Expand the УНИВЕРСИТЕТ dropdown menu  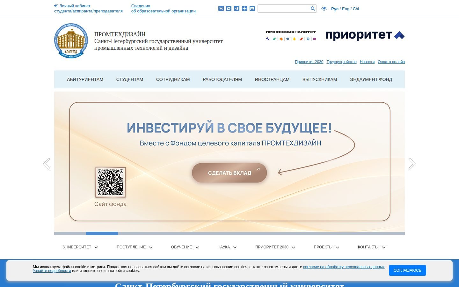coord(81,247)
